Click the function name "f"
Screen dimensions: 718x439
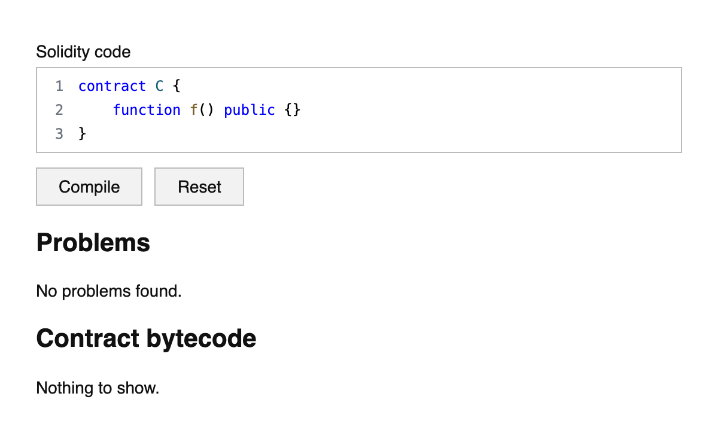(194, 110)
